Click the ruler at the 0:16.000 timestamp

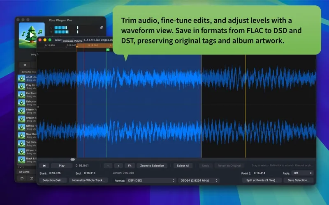tap(71, 46)
